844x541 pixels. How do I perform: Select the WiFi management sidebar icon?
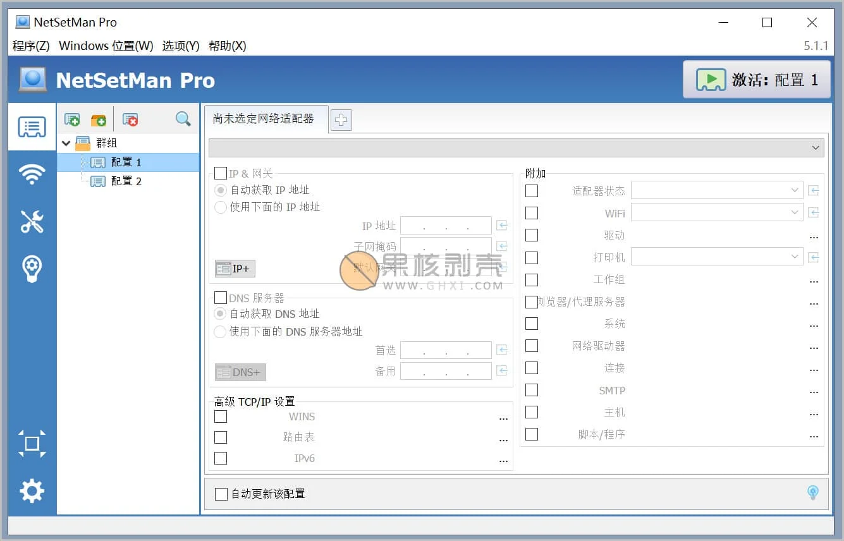(x=31, y=173)
